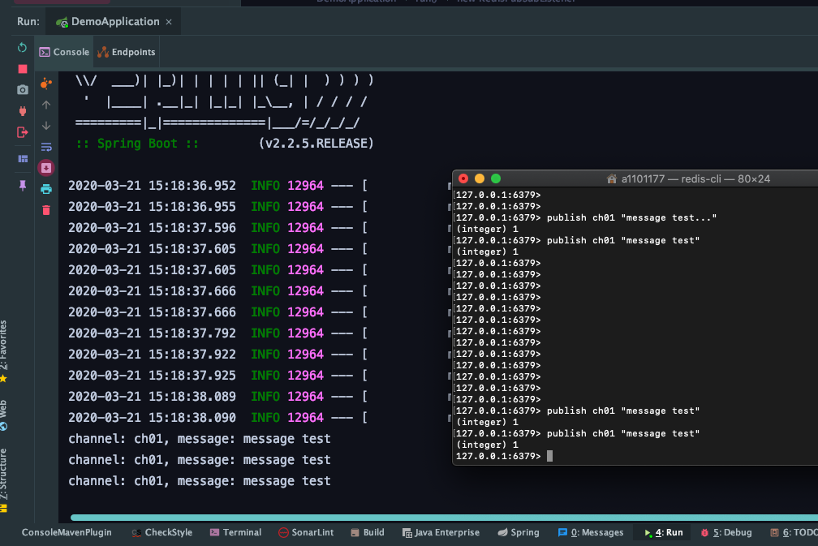818x546 pixels.
Task: Click the Exit icon in Run sidebar
Action: tap(23, 132)
